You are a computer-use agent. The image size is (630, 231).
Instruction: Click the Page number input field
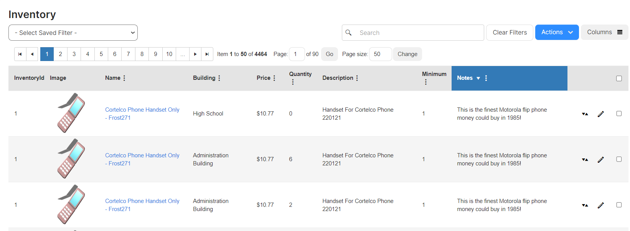click(297, 54)
